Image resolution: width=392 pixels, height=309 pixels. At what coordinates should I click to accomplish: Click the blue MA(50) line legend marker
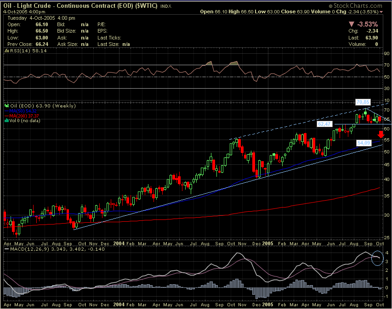pyautogui.click(x=6, y=110)
